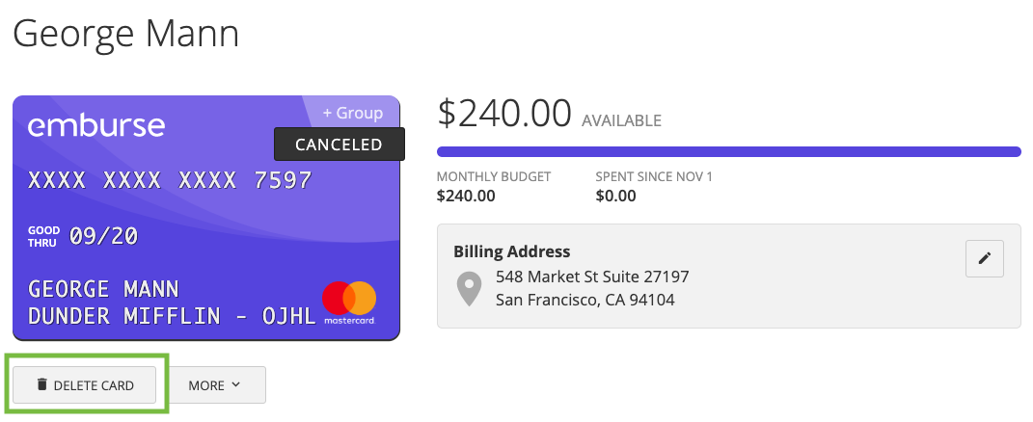The width and height of the screenshot is (1033, 422).
Task: Click the purple budget progress bar
Action: click(728, 152)
